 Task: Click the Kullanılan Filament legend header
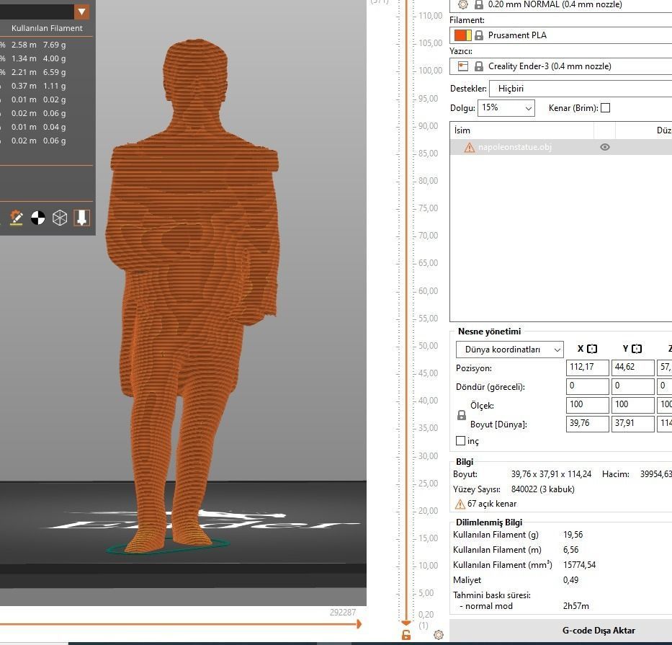[x=47, y=28]
